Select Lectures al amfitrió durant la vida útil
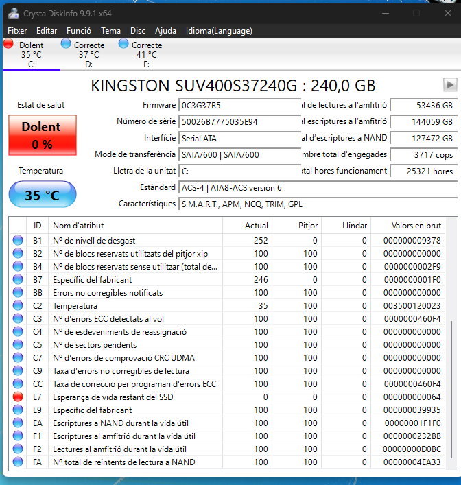This screenshot has width=461, height=485. (x=227, y=449)
